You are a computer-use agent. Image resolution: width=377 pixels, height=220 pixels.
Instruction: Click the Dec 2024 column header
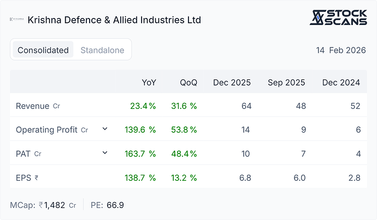tap(341, 82)
